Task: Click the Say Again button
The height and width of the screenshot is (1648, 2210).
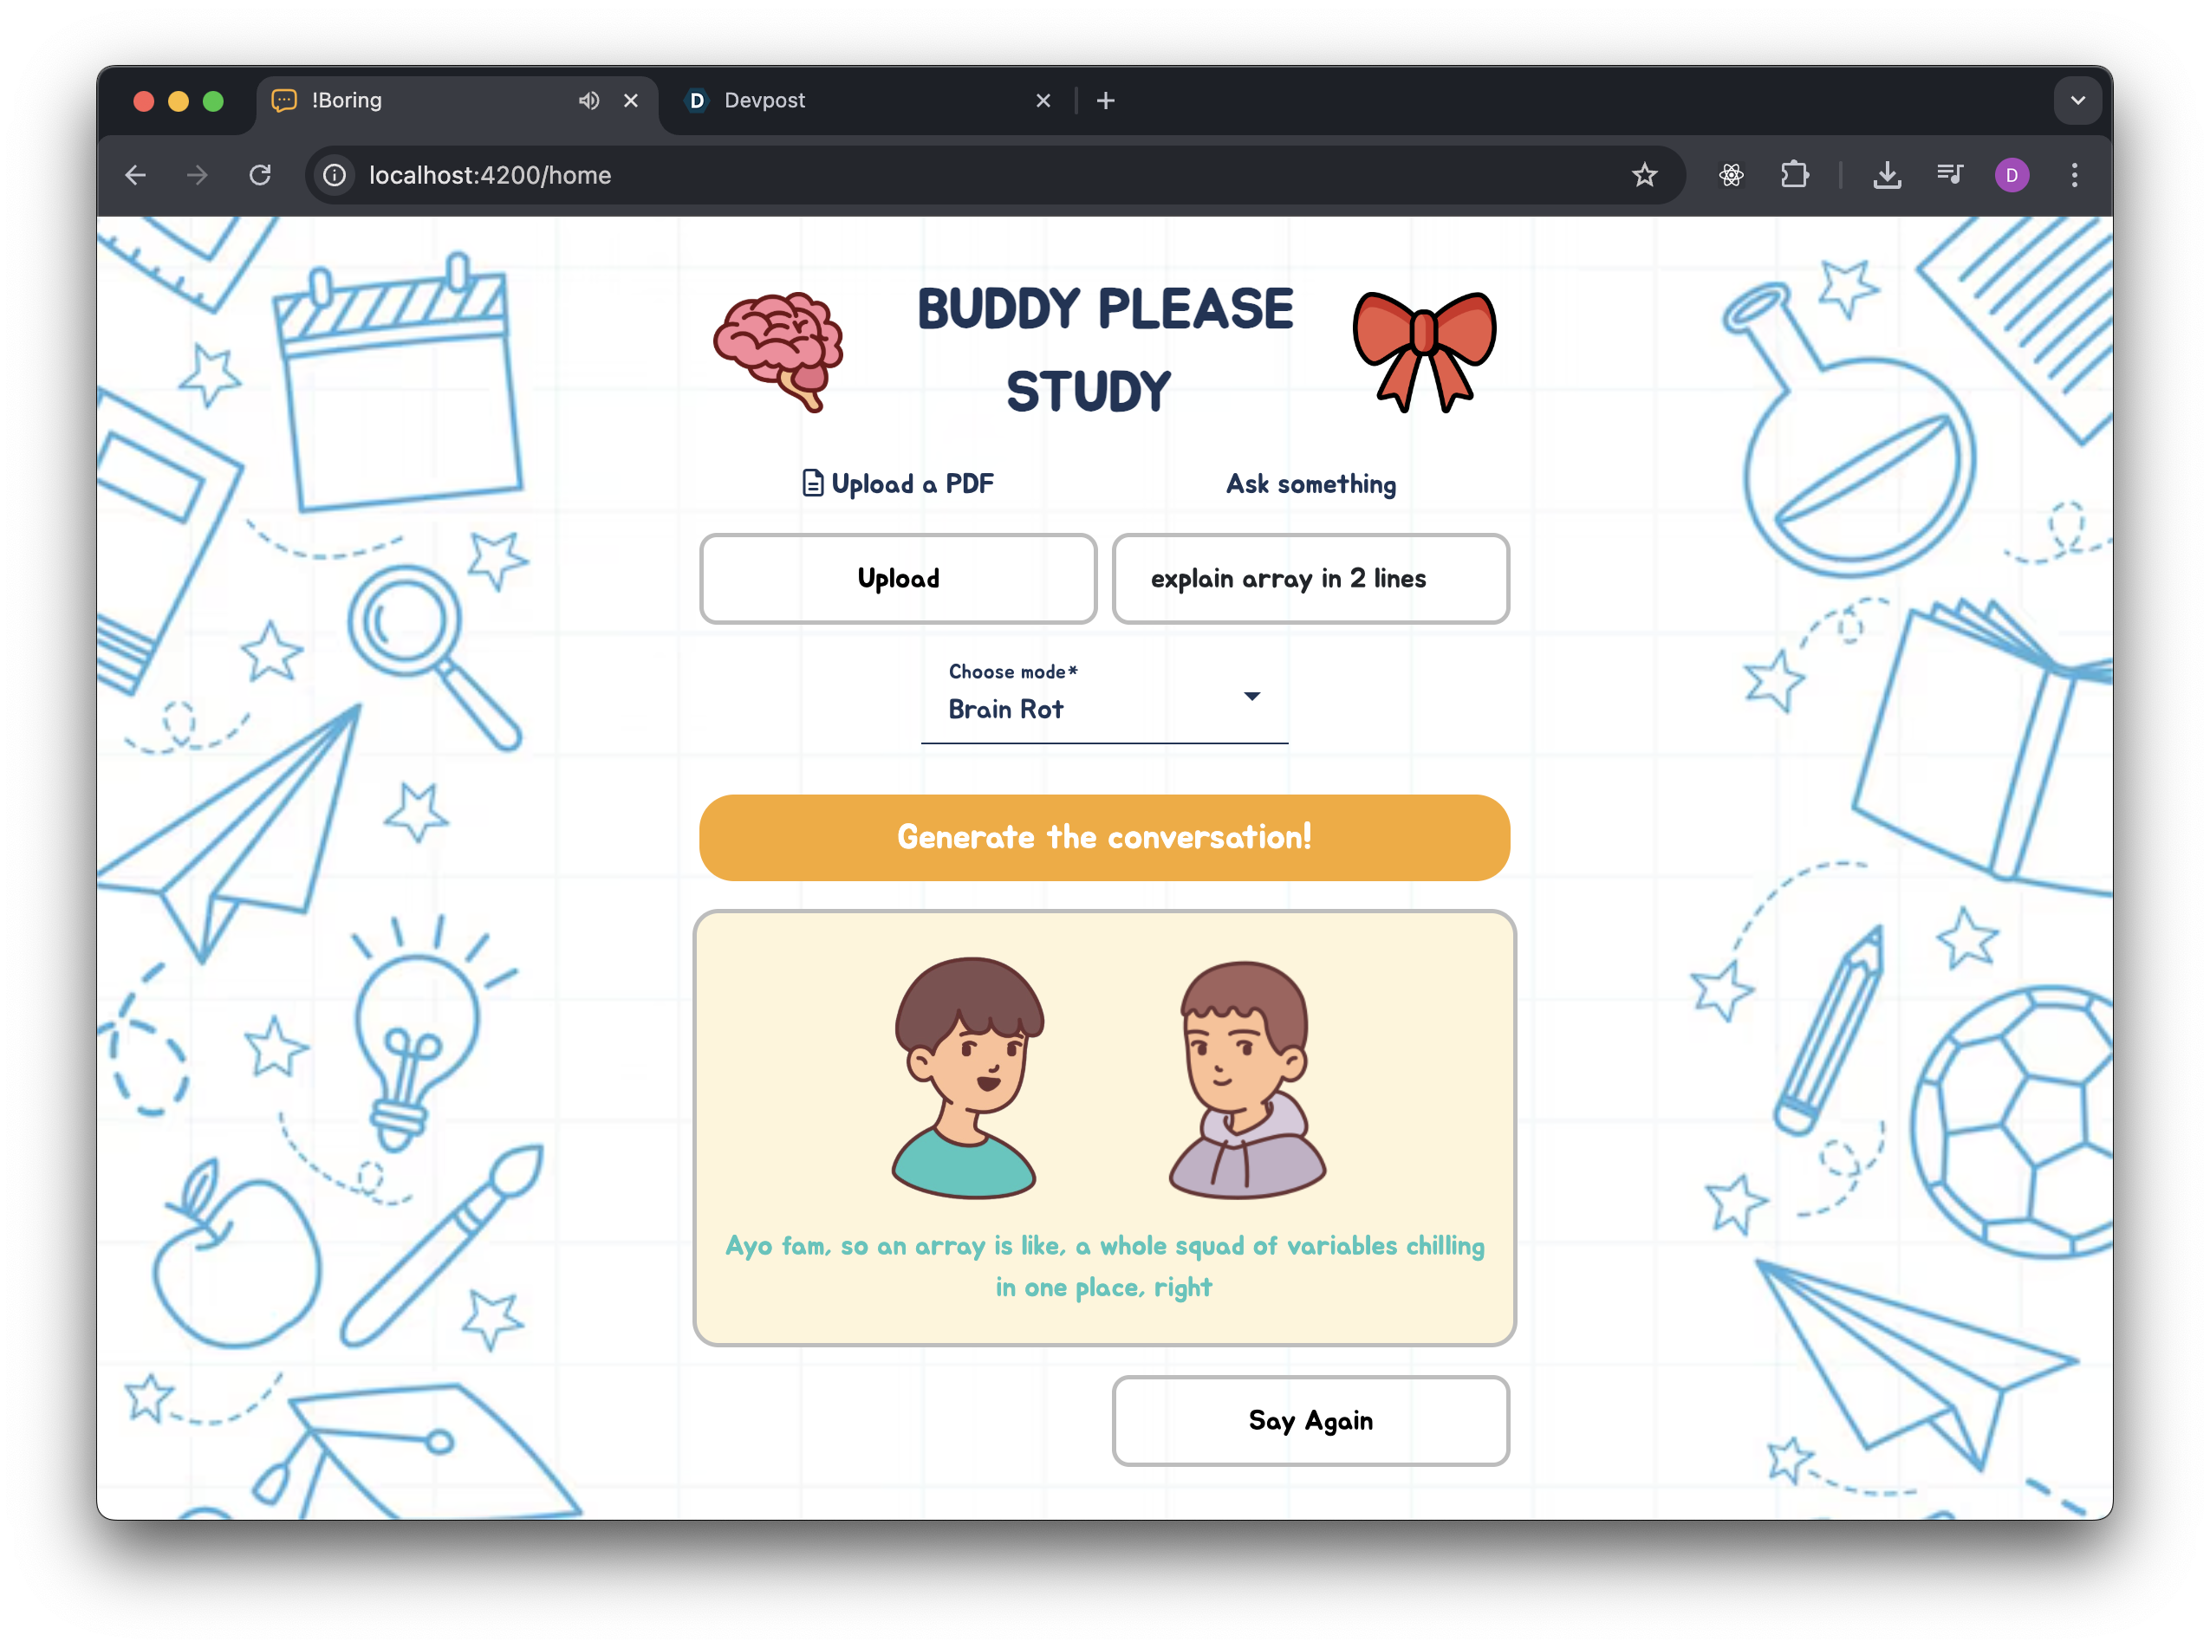Action: 1310,1420
